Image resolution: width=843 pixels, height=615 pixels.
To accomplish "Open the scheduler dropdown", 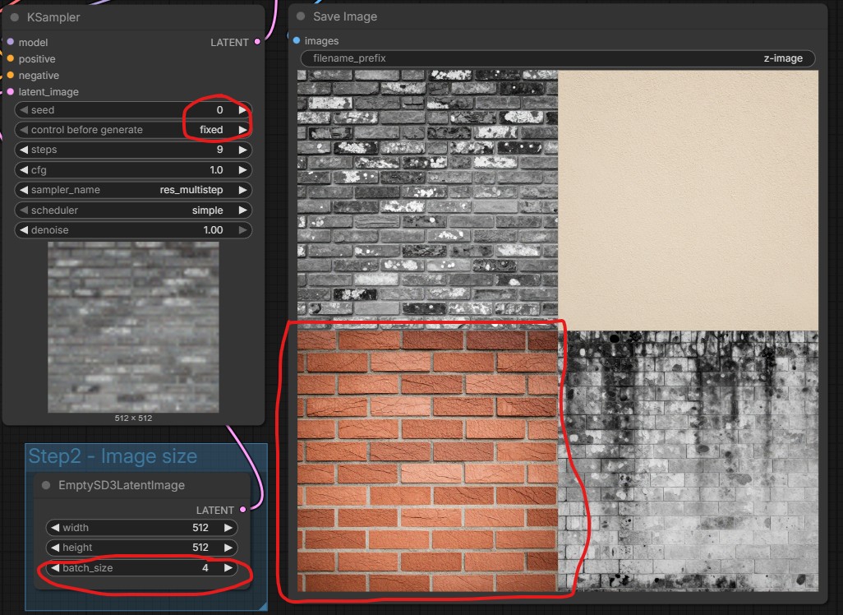I will click(x=133, y=210).
